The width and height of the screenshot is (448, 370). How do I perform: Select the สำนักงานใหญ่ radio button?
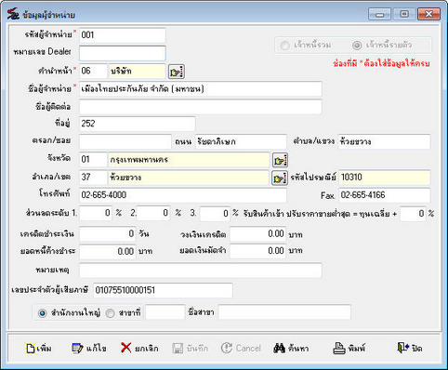pyautogui.click(x=42, y=313)
